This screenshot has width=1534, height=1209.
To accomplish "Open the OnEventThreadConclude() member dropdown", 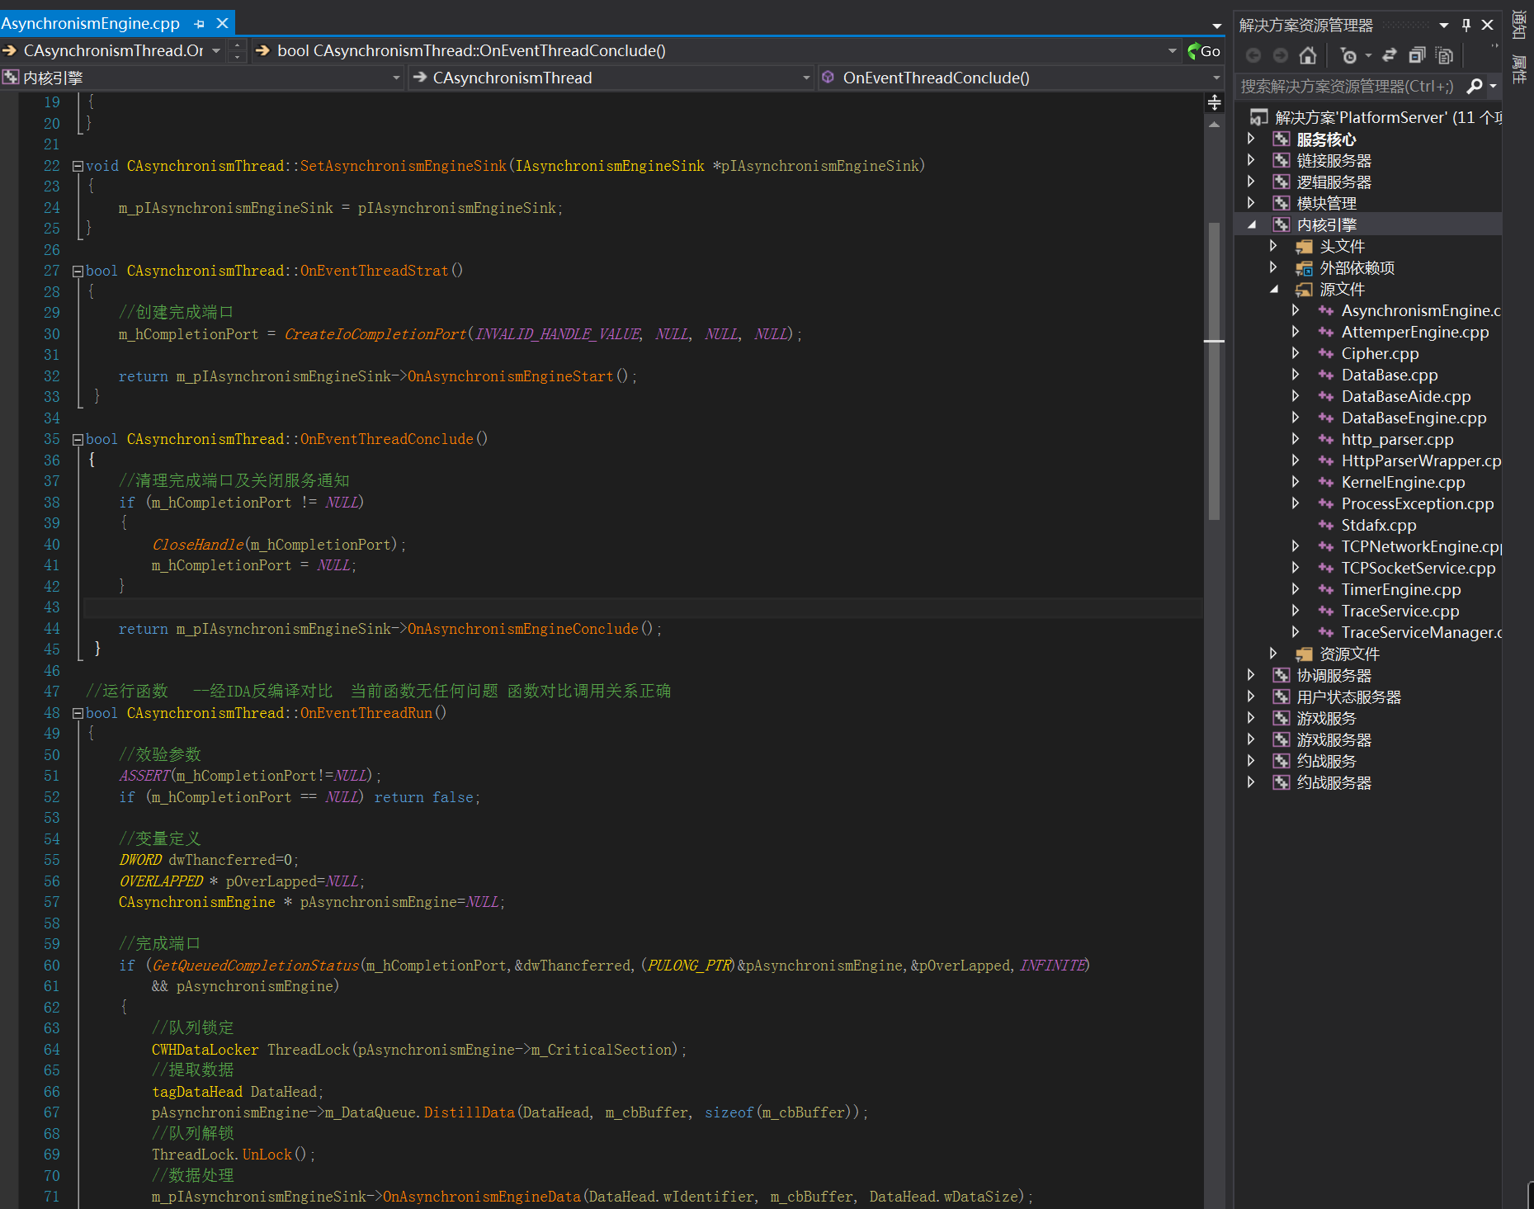I will tap(1215, 78).
